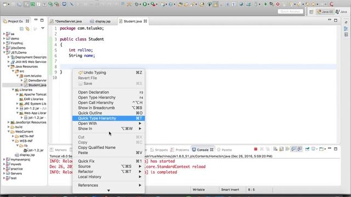Collapse the WEB-INF folder node

13,141
